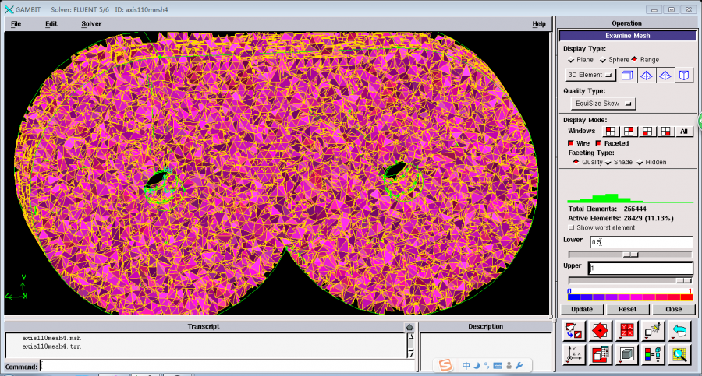Click the Specify Color Mode icon

coord(653,355)
